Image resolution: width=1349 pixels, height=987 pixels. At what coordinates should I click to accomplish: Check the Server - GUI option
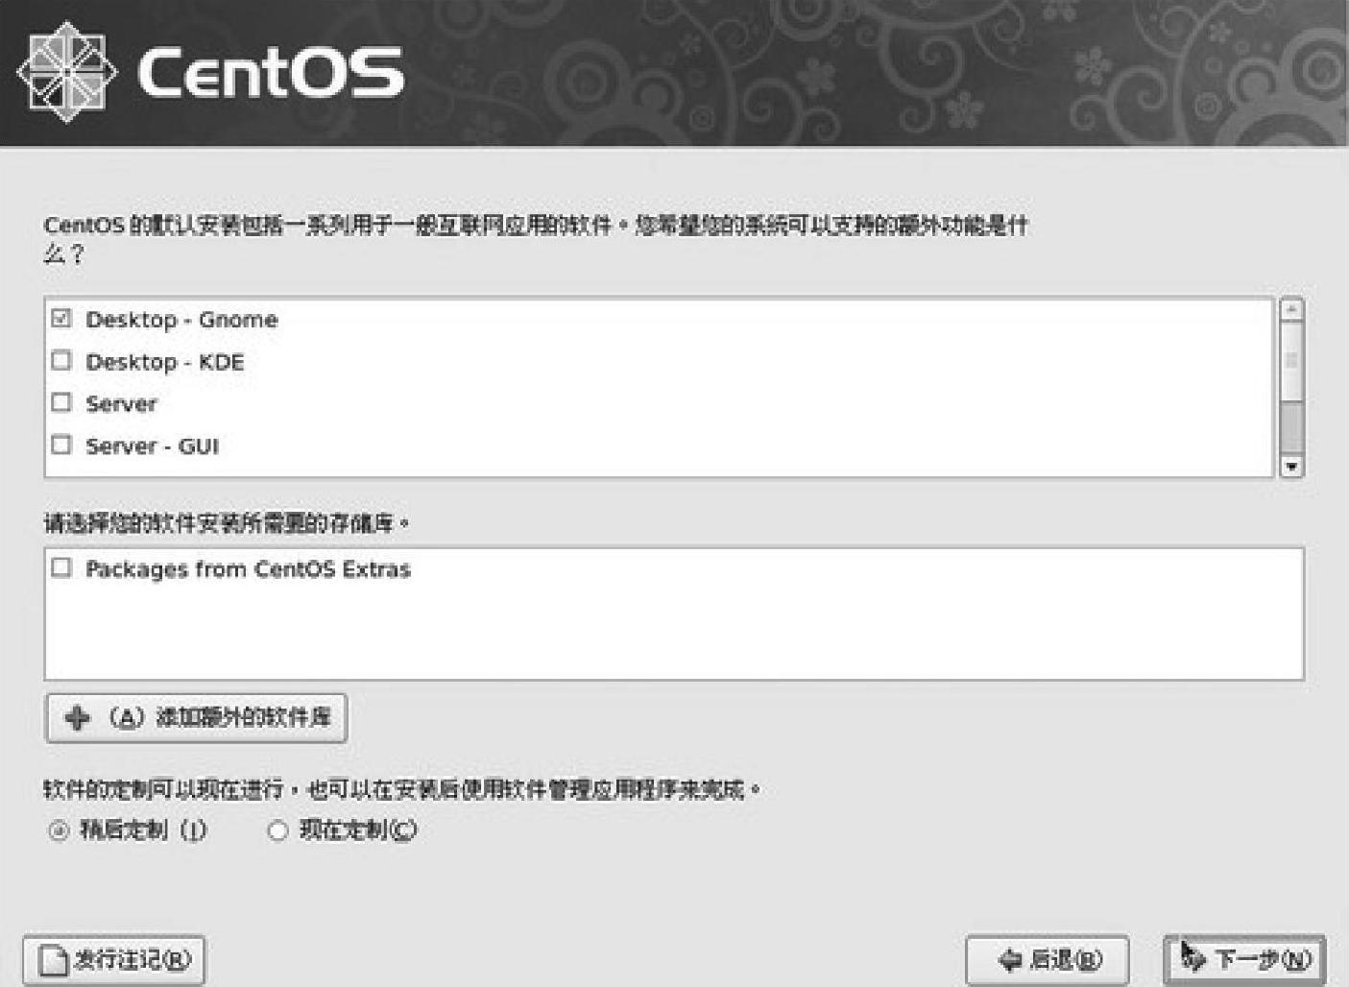tap(61, 445)
